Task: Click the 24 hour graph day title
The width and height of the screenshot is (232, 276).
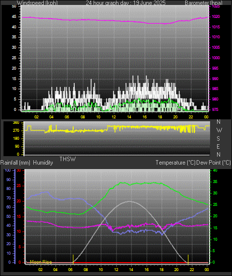Action: point(125,3)
